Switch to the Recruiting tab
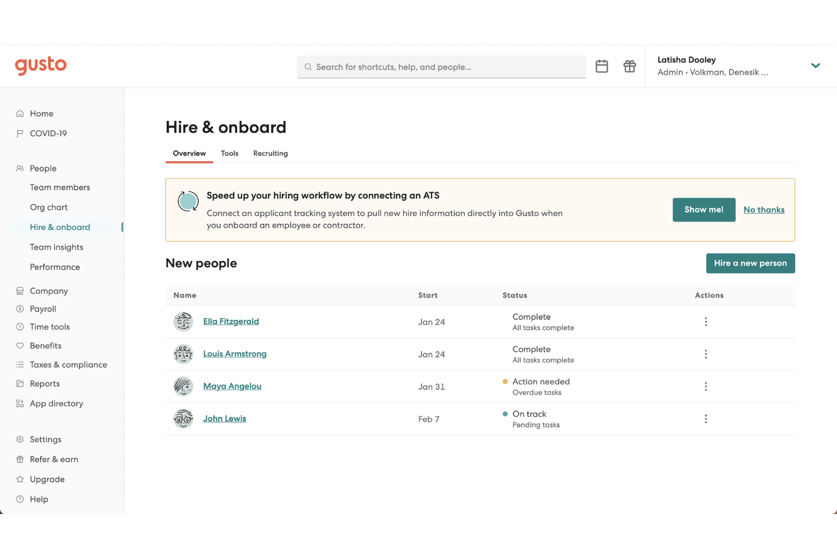Viewport: 837px width, 558px height. (x=270, y=153)
